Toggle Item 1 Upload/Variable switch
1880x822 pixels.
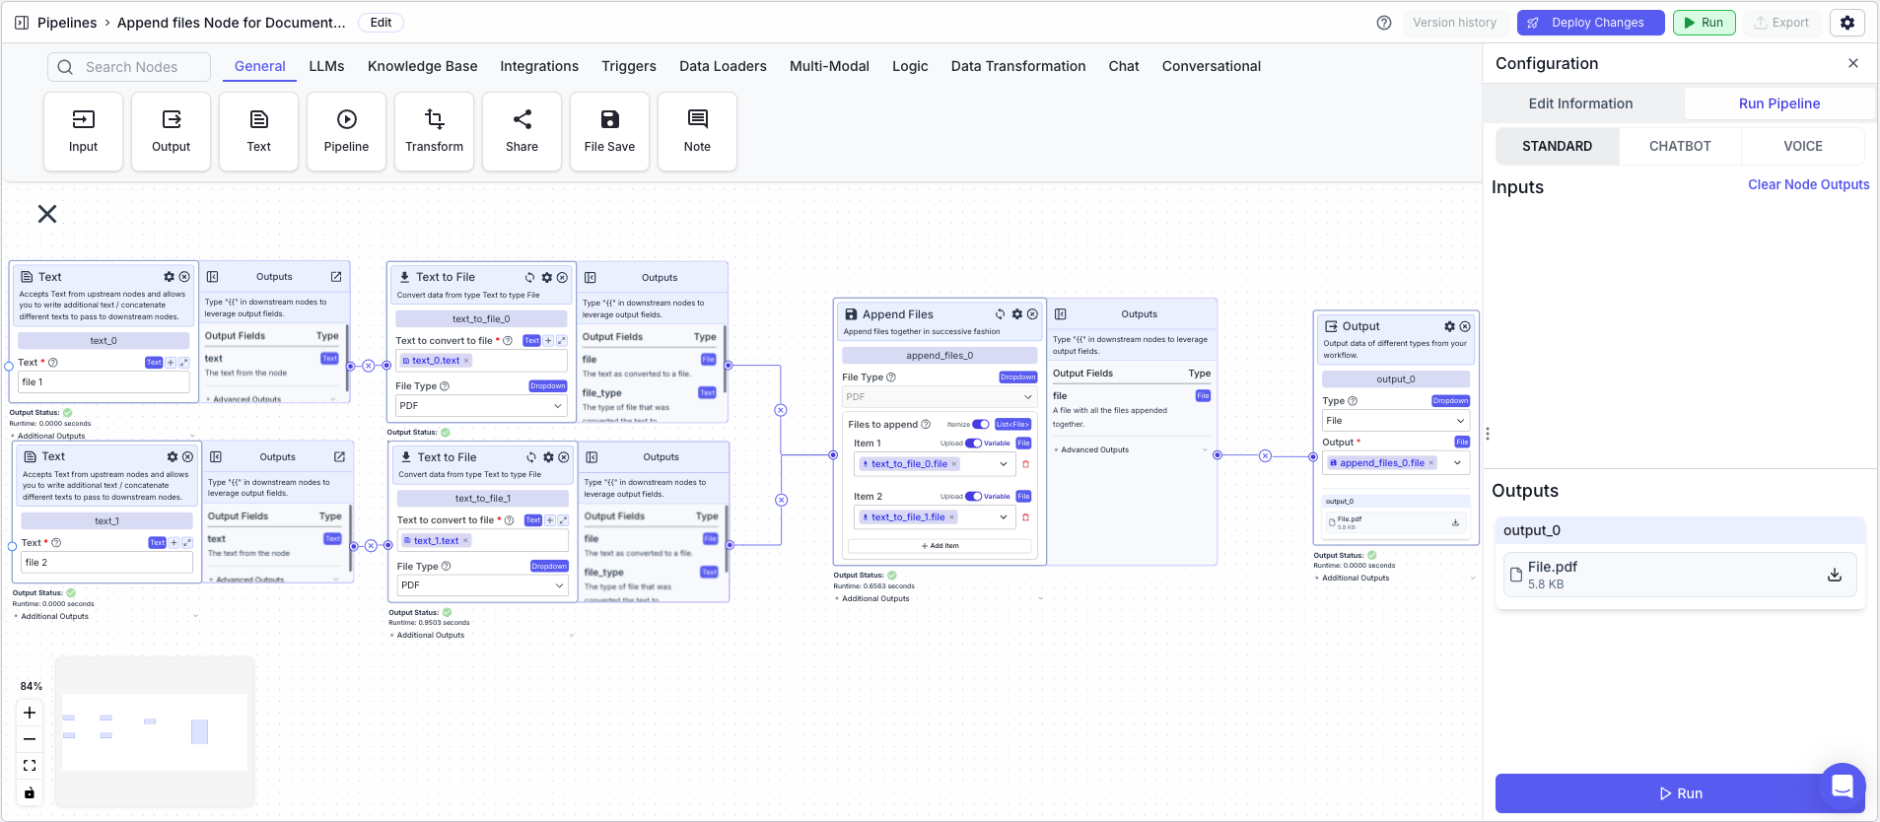point(973,443)
